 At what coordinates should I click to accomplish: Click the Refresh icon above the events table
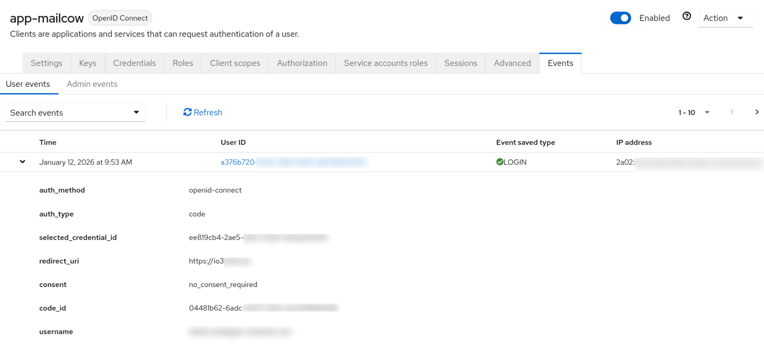pyautogui.click(x=187, y=112)
